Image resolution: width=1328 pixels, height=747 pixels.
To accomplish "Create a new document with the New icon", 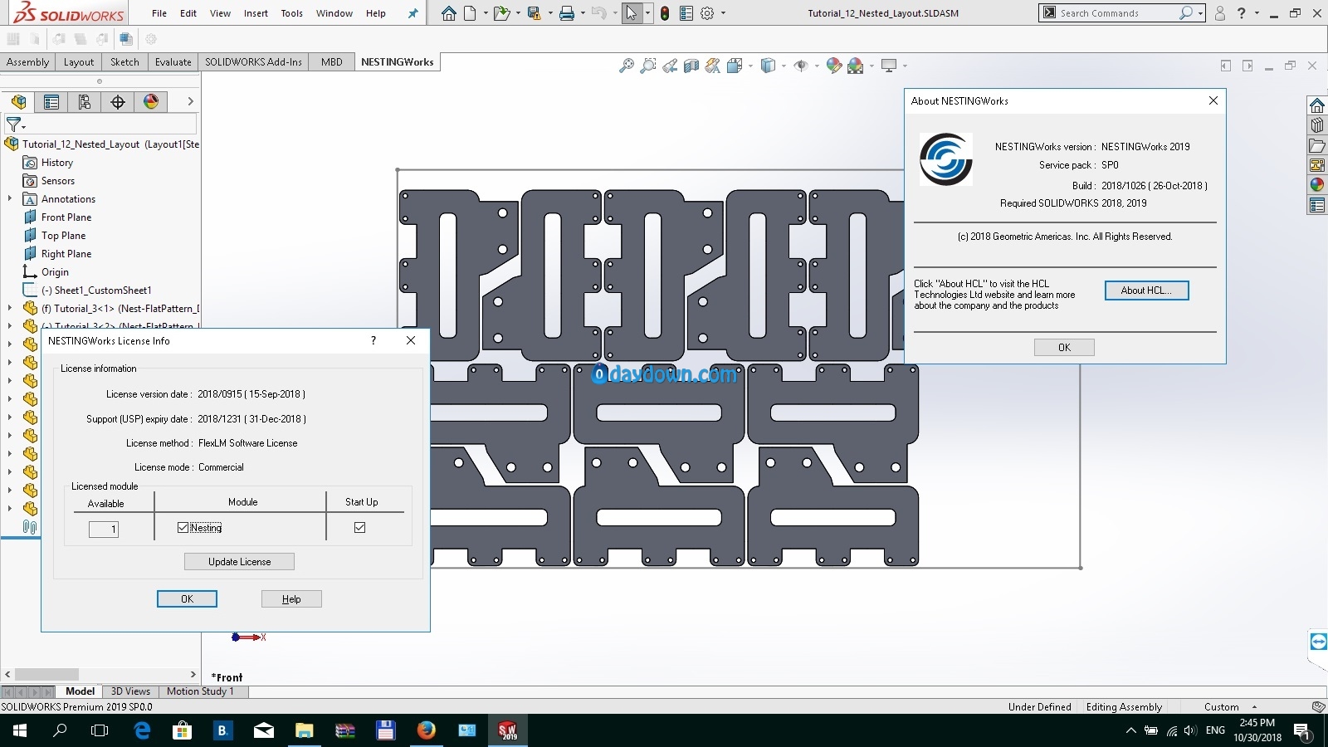I will (x=471, y=13).
